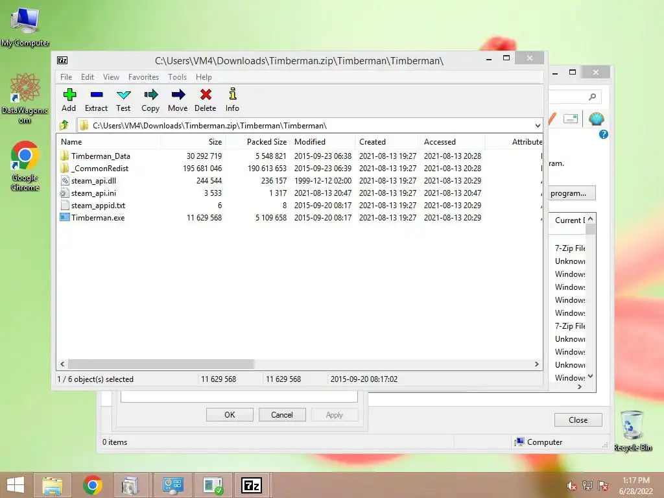The width and height of the screenshot is (664, 498).
Task: Select the steam_appid.txt file name
Action: (x=99, y=206)
